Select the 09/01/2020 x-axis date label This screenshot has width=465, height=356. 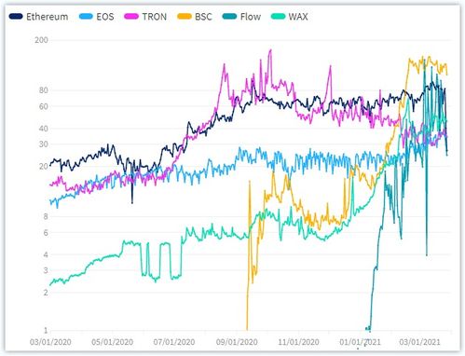point(237,342)
